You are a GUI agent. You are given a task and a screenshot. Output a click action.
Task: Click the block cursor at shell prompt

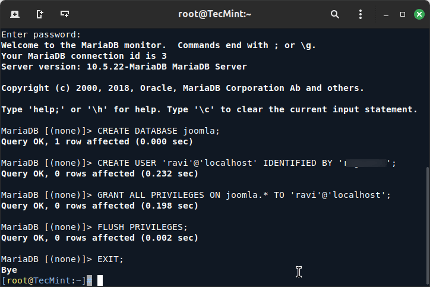click(x=100, y=280)
